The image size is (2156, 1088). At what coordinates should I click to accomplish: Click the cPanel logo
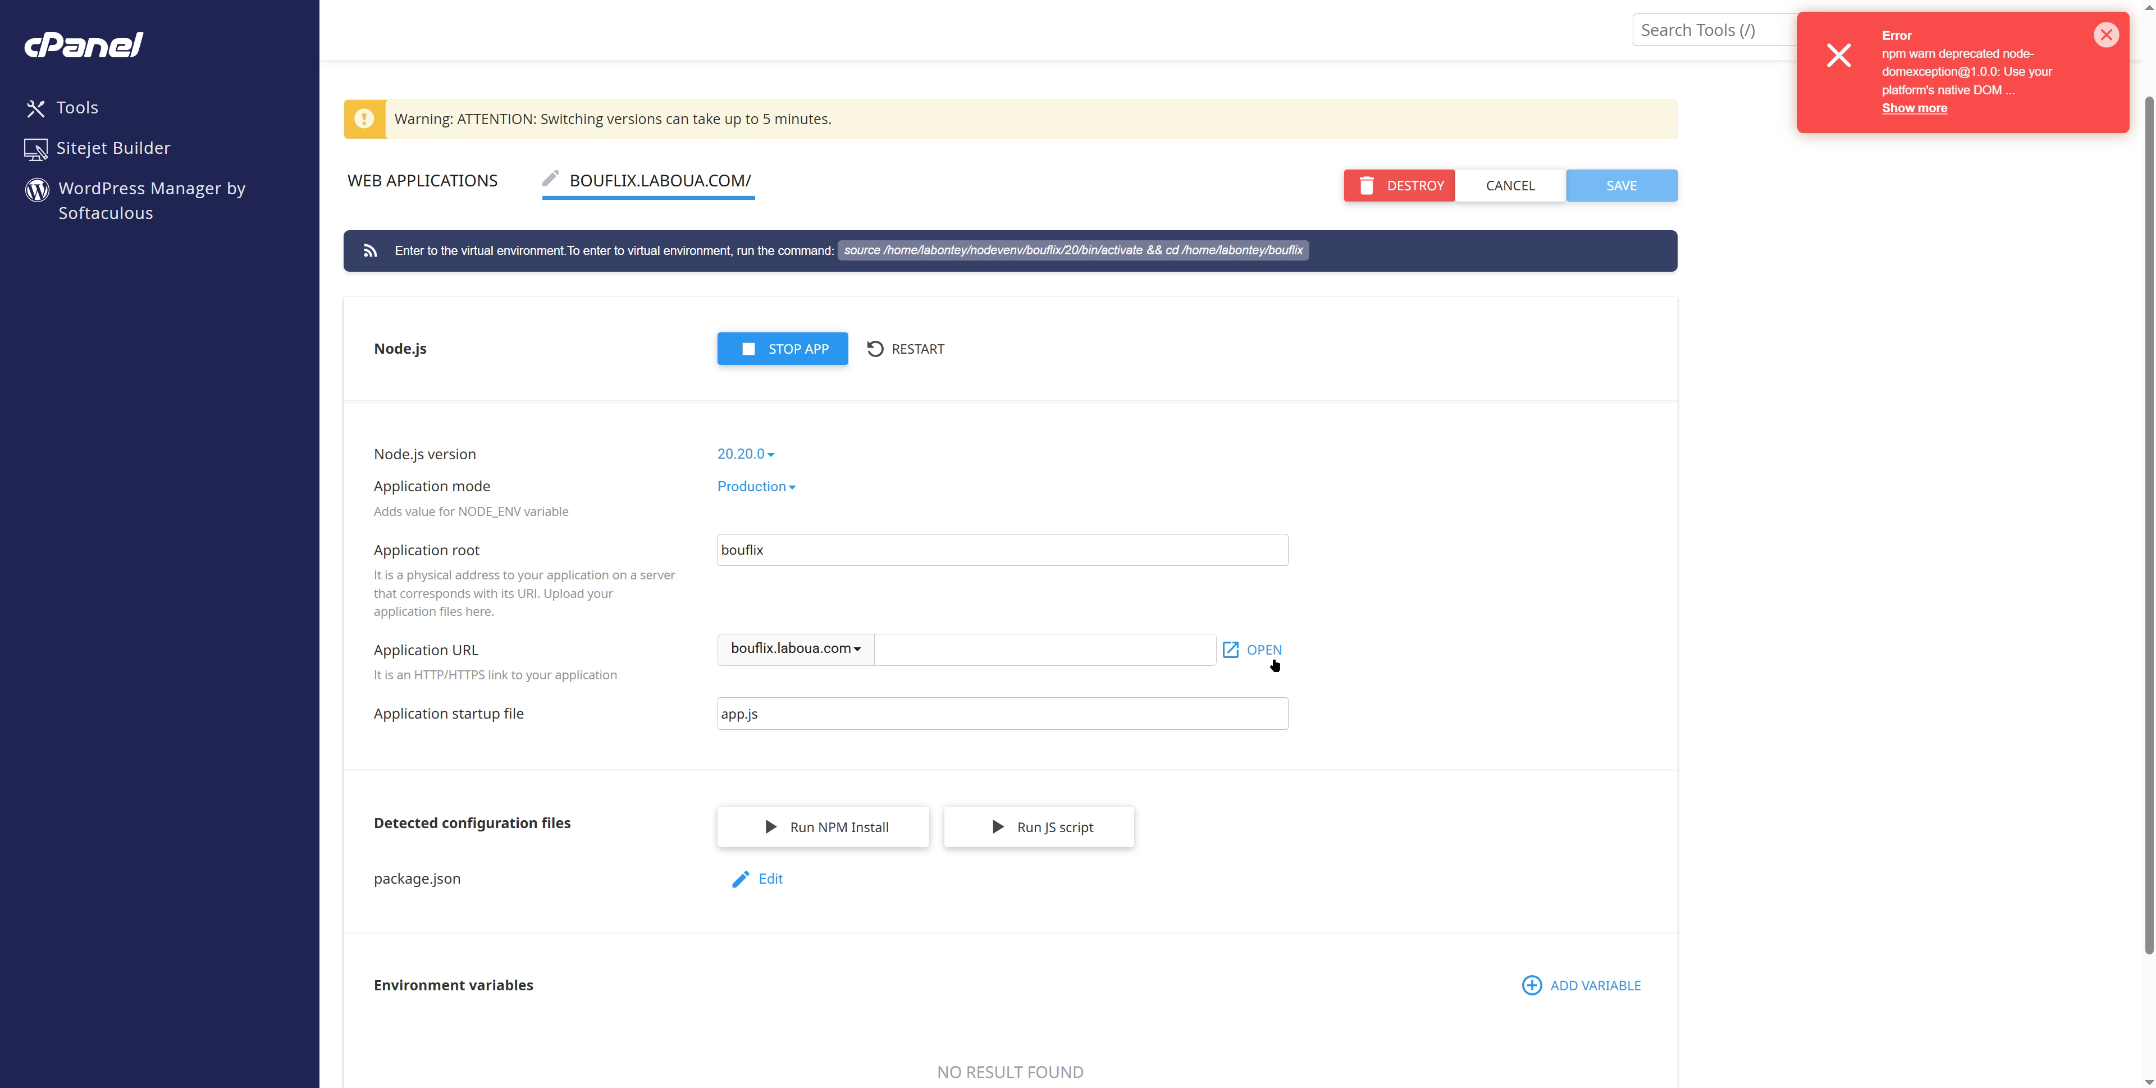pyautogui.click(x=84, y=44)
